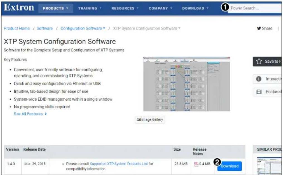Open the Supported XTP System Products List link
This screenshot has height=175, width=283.
119,164
